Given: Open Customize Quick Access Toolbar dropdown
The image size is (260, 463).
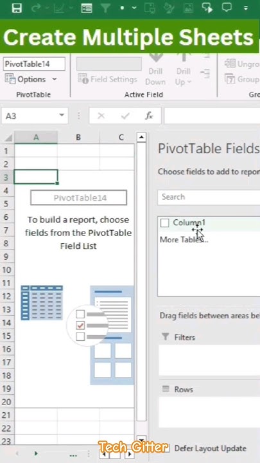Looking at the screenshot, I should [246, 8].
